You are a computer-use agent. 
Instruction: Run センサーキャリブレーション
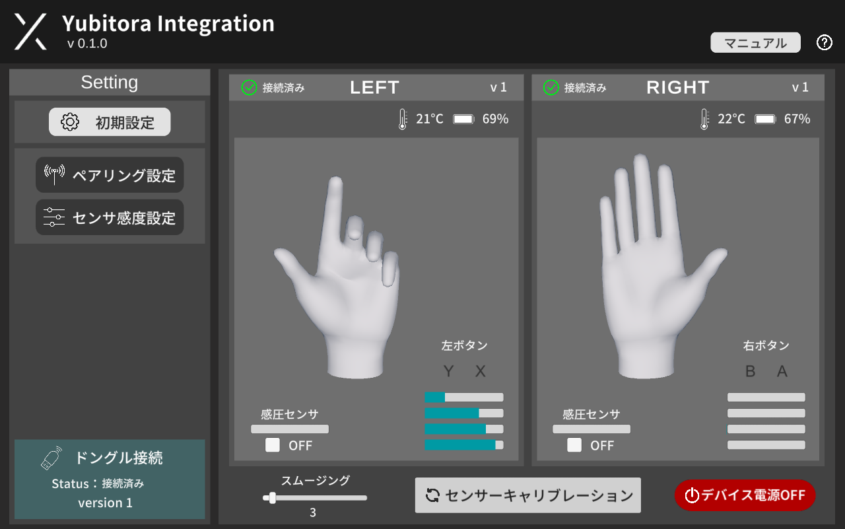527,495
